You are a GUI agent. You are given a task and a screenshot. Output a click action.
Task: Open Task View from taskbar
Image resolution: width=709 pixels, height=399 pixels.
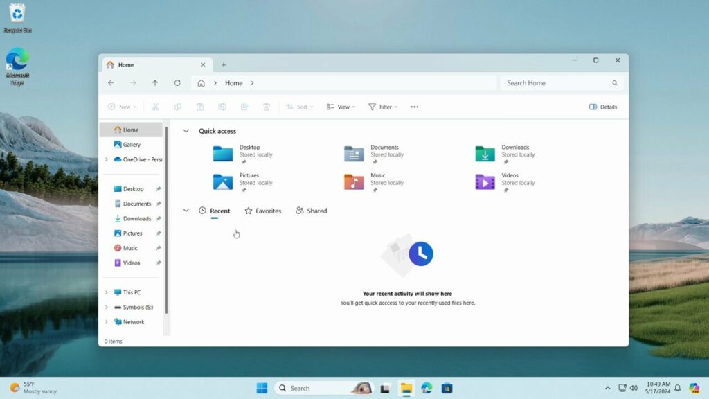click(x=385, y=388)
